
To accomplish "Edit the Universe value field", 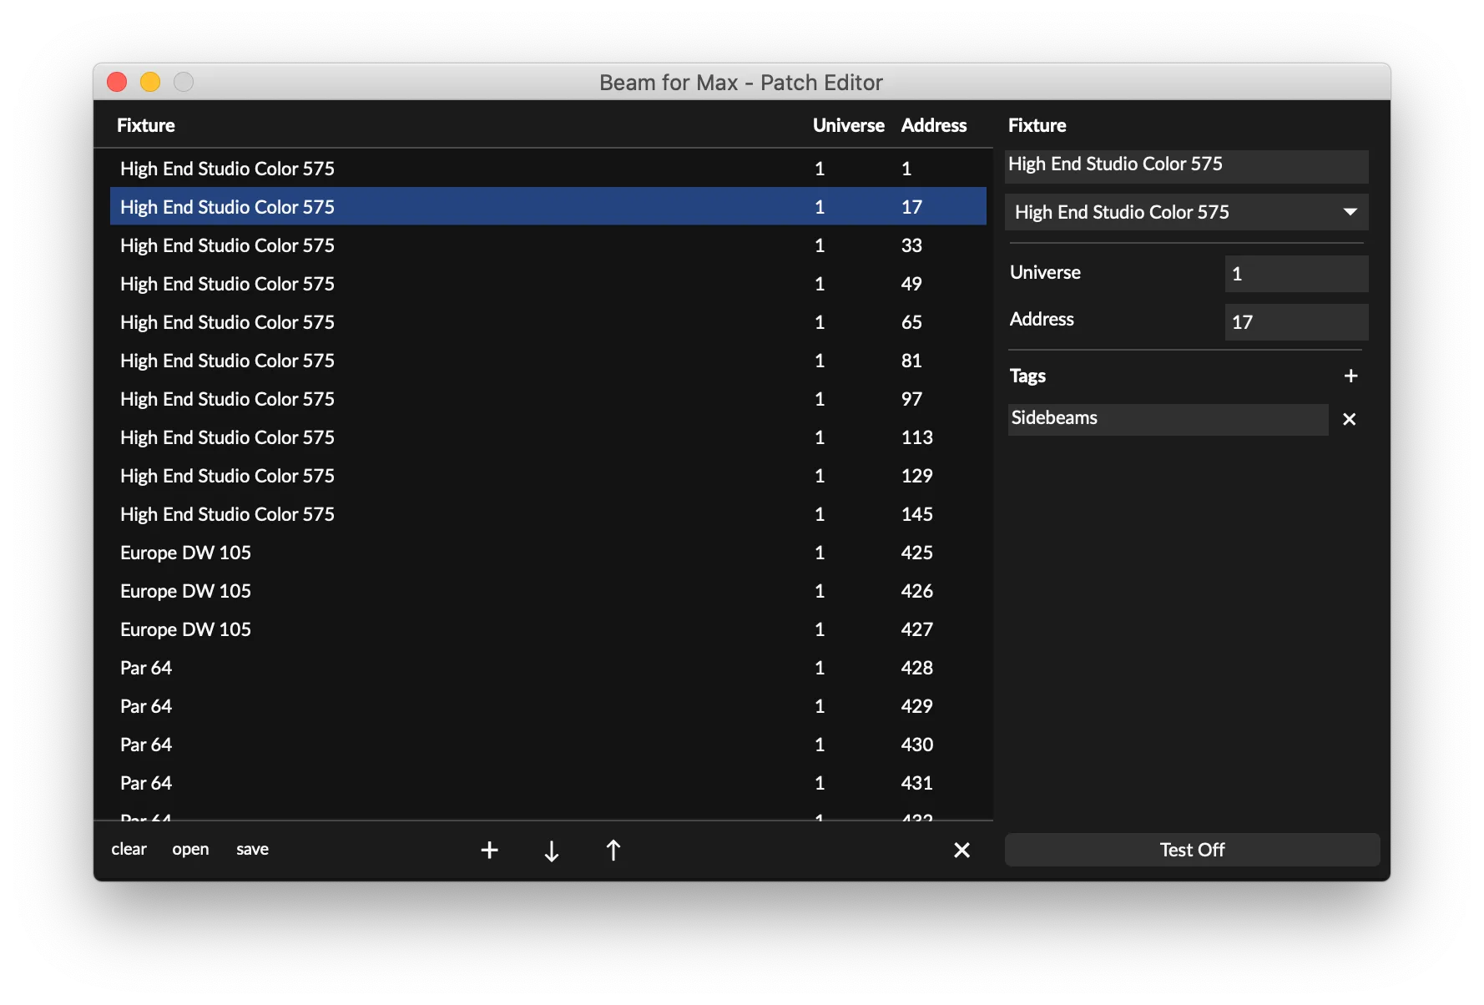I will (x=1295, y=274).
